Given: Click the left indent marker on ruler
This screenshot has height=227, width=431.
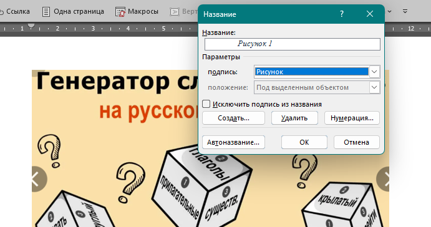Looking at the screenshot, I should (31, 26).
